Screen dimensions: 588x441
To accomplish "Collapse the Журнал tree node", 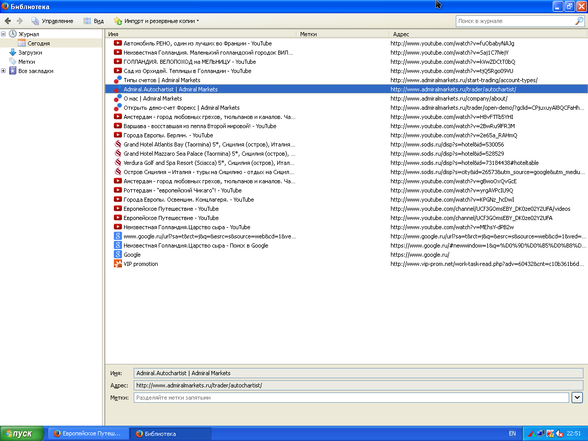I will click(x=4, y=34).
